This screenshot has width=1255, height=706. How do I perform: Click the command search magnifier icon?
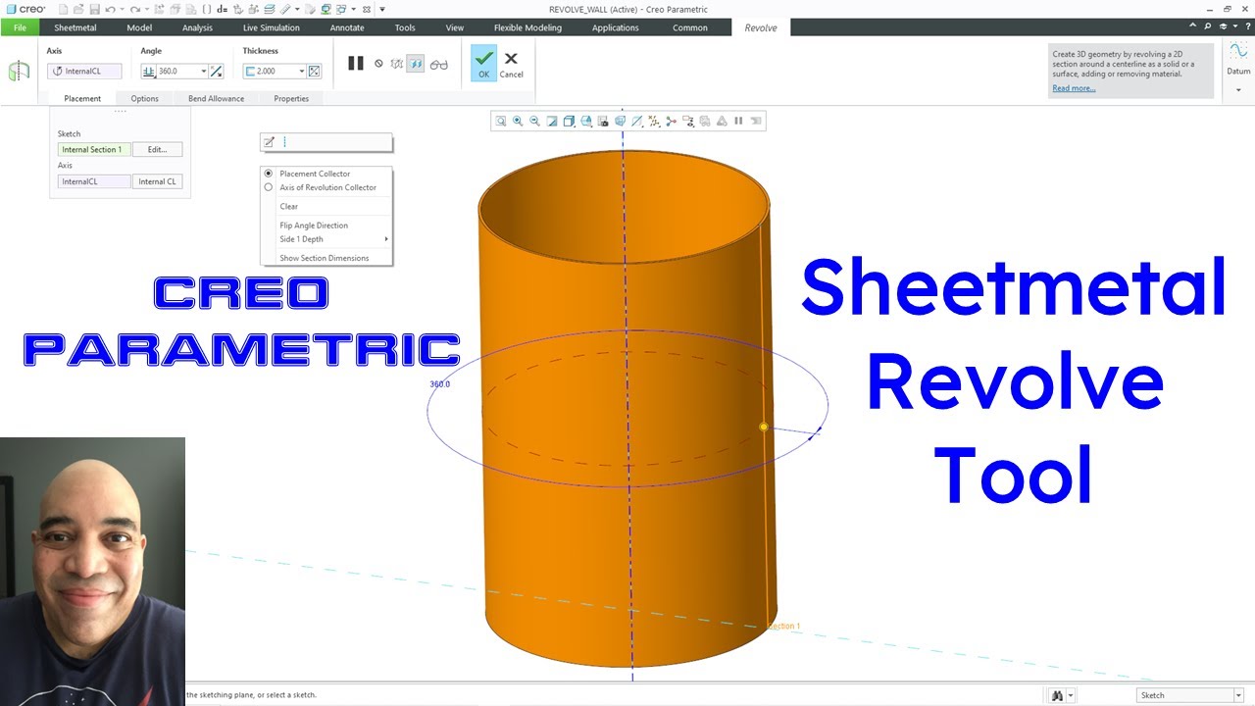(x=1208, y=26)
